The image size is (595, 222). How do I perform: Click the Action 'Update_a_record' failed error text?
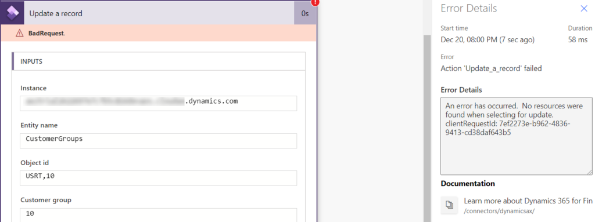click(491, 68)
